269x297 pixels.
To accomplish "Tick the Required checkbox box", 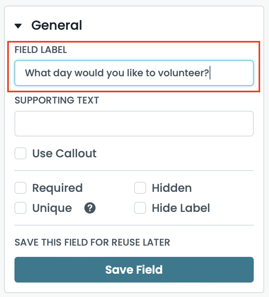I will (20, 188).
